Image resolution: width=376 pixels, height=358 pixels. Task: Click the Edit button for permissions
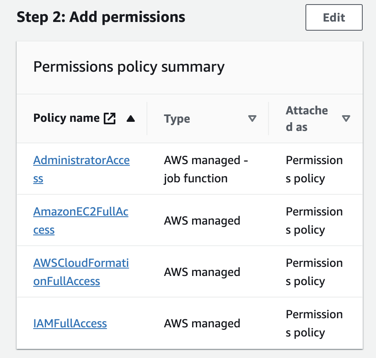tap(333, 17)
